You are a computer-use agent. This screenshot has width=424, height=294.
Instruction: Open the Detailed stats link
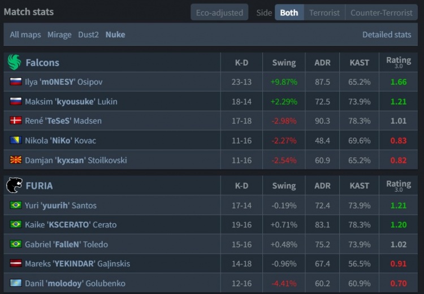tap(387, 34)
